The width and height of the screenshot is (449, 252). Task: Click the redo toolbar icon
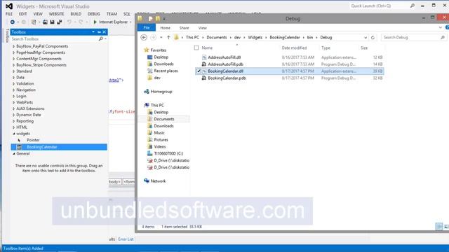coord(81,22)
